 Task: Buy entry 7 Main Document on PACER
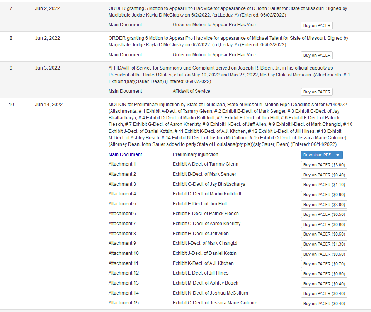point(317,25)
